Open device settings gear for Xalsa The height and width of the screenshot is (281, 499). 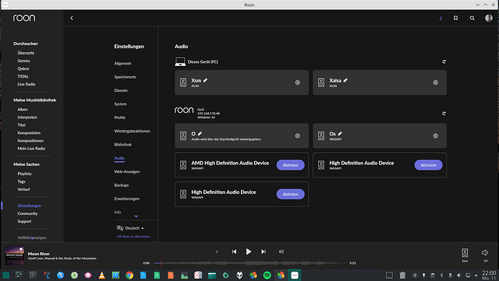[x=435, y=83]
